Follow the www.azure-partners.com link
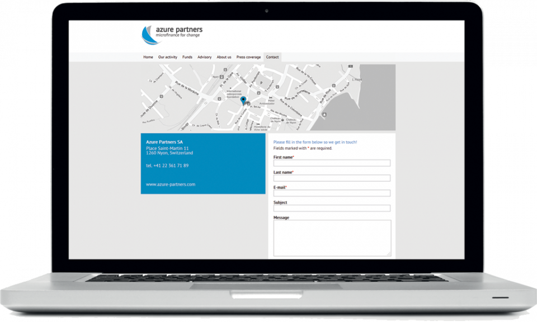The height and width of the screenshot is (322, 537). tap(171, 184)
